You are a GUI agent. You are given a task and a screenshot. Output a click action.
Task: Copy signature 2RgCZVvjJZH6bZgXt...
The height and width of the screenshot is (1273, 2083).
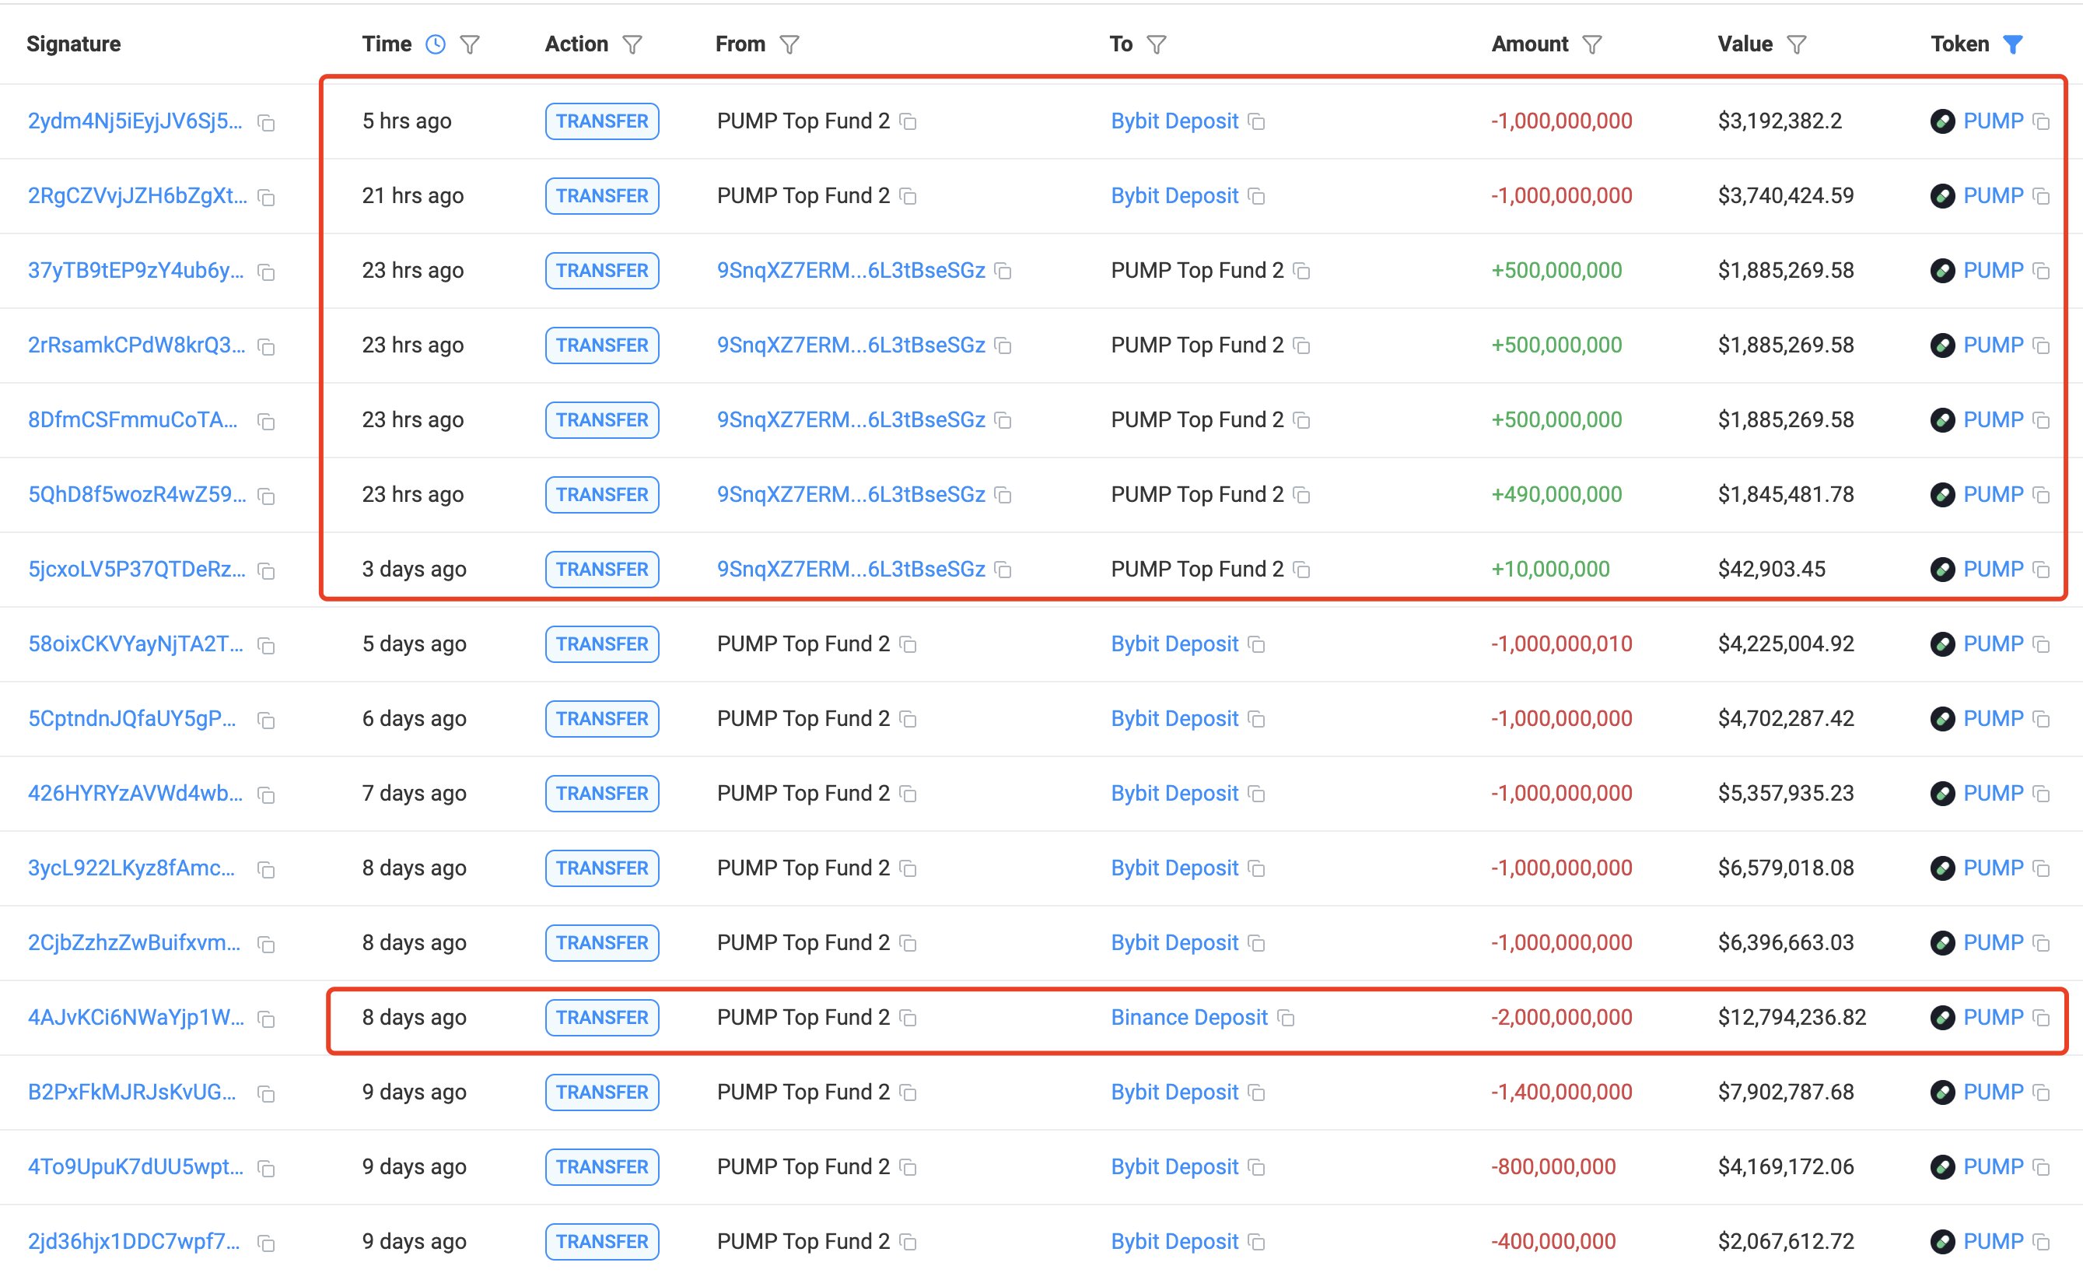pos(266,198)
